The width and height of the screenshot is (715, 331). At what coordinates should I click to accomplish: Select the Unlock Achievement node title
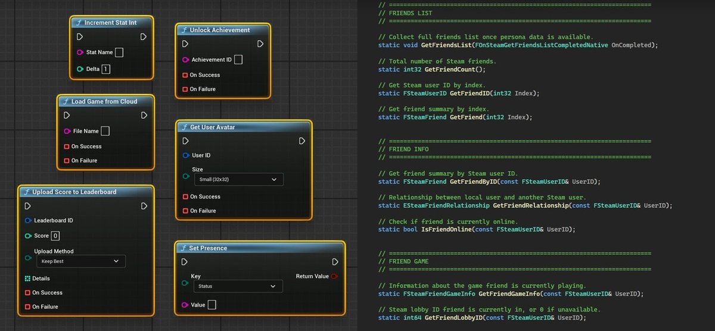click(x=220, y=30)
